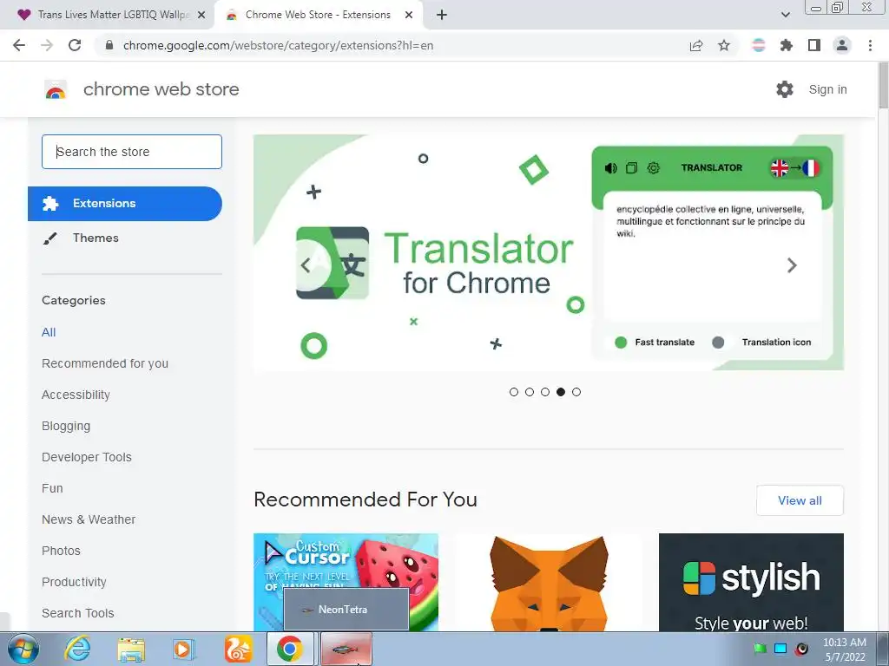Open the Stylish extension card
The image size is (889, 666).
pyautogui.click(x=751, y=582)
